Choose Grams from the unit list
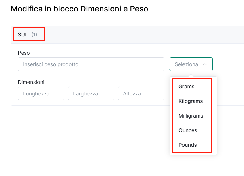Screen dimensions: 244x176 coord(186,87)
